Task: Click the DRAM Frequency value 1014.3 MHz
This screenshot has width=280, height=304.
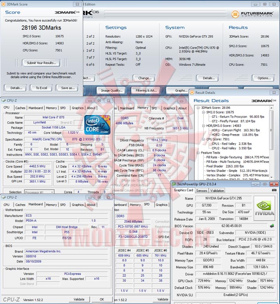Action: 159,140
